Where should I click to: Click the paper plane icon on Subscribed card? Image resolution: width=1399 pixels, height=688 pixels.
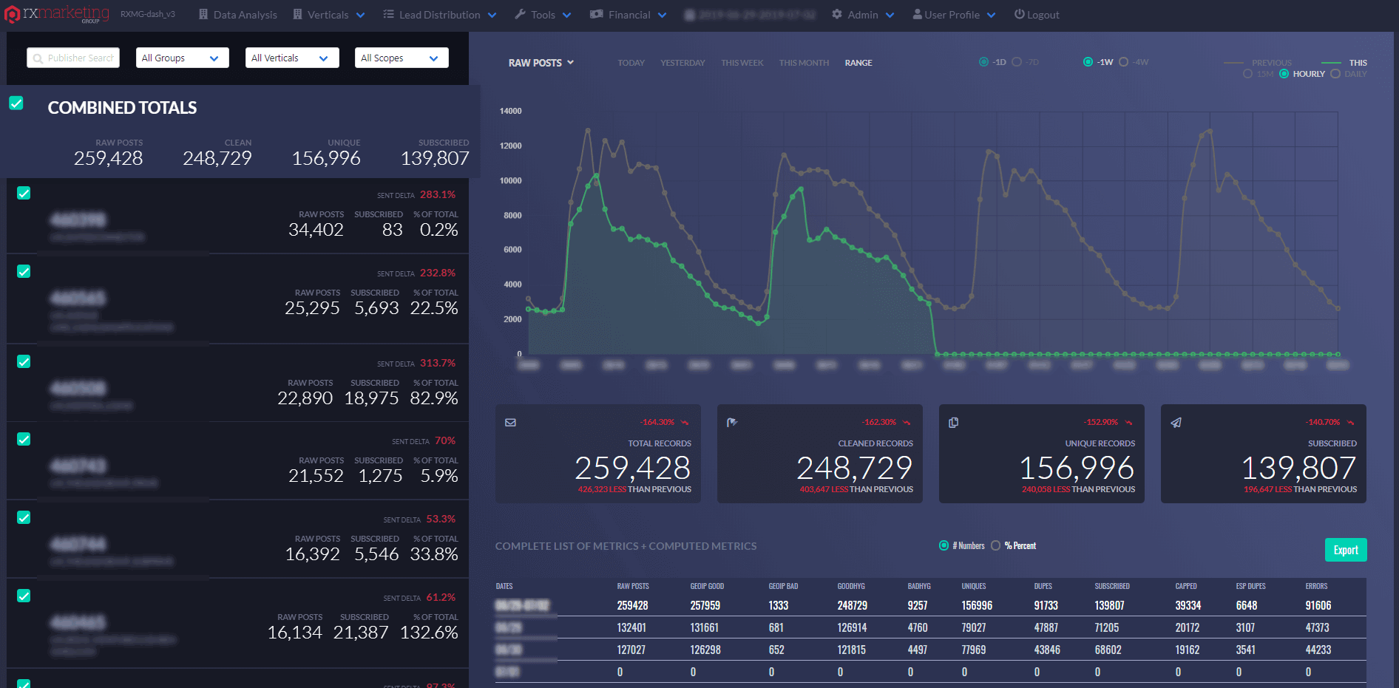(1176, 423)
